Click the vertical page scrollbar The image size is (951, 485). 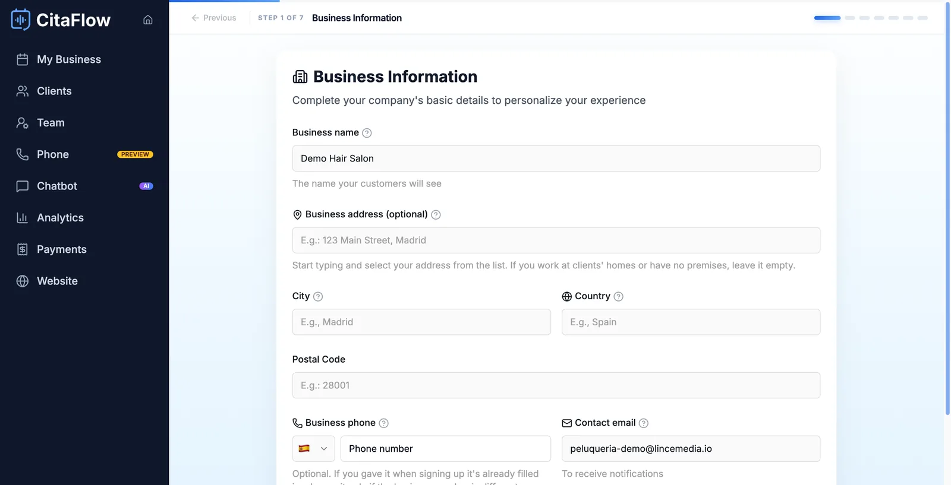(x=947, y=208)
